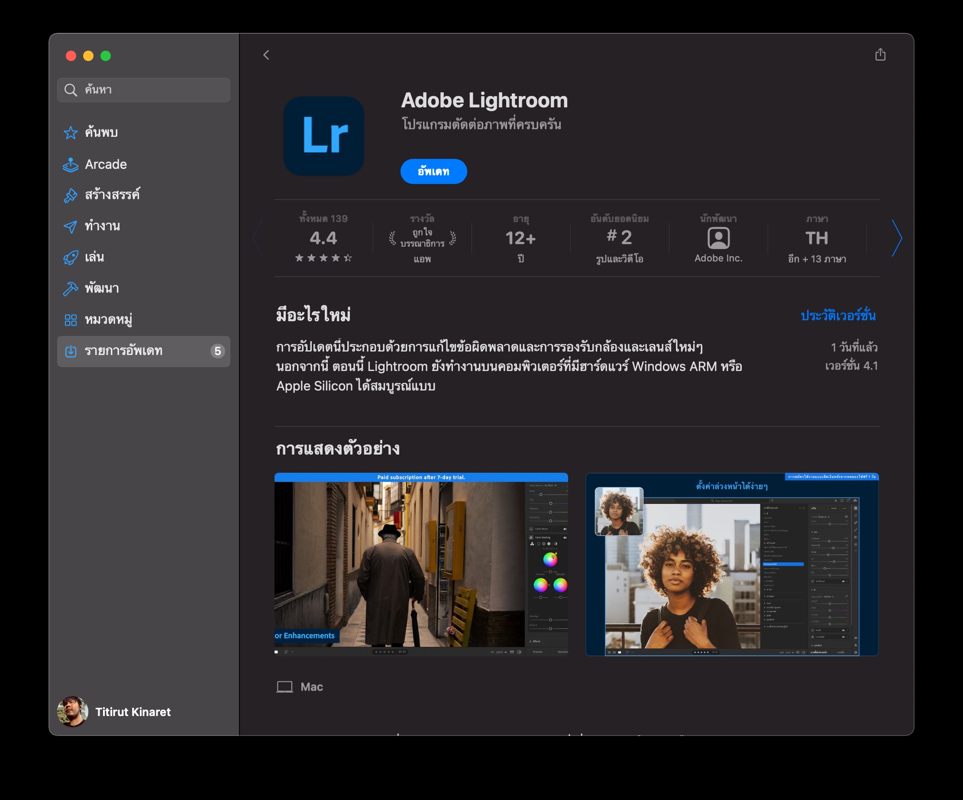This screenshot has width=963, height=800.
Task: Open the Work (ทำงาน) paper plane section
Action: coord(102,226)
